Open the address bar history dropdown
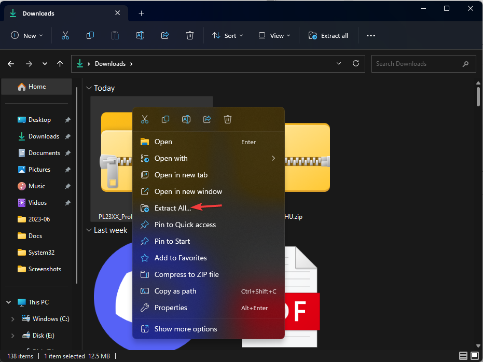Viewport: 483px width, 362px height. pyautogui.click(x=339, y=64)
